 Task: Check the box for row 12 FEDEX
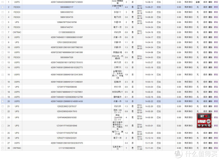pyautogui.click(x=3, y=57)
